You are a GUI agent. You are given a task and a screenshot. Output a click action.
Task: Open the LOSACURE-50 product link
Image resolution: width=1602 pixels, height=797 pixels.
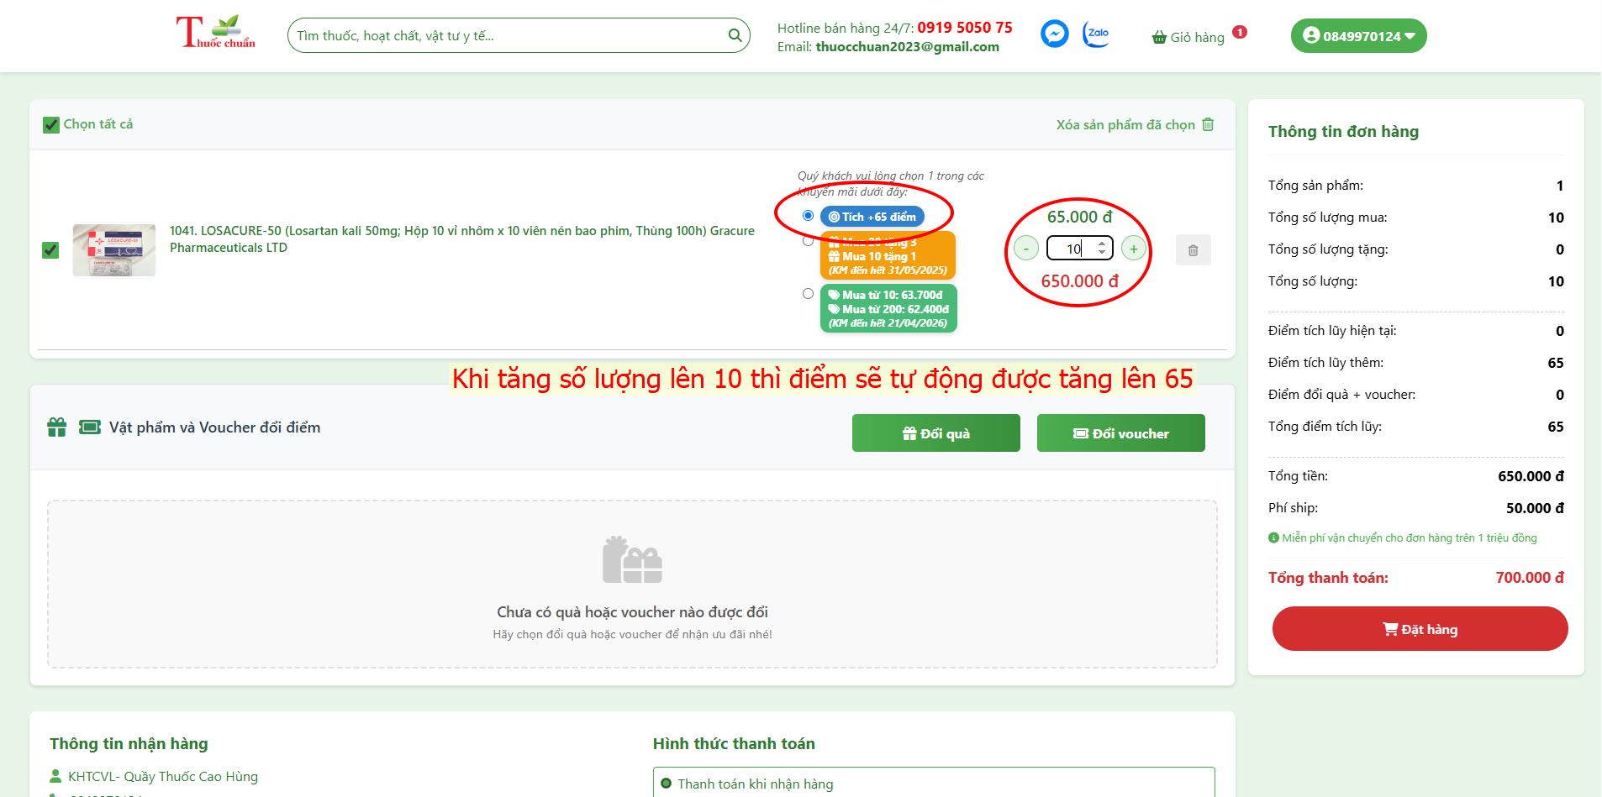(461, 239)
